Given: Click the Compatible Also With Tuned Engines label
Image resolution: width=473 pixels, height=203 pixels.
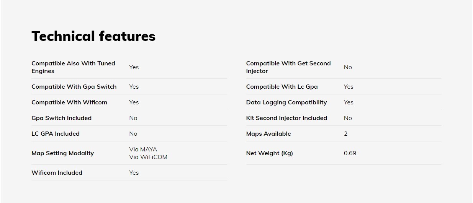Looking at the screenshot, I should point(73,67).
